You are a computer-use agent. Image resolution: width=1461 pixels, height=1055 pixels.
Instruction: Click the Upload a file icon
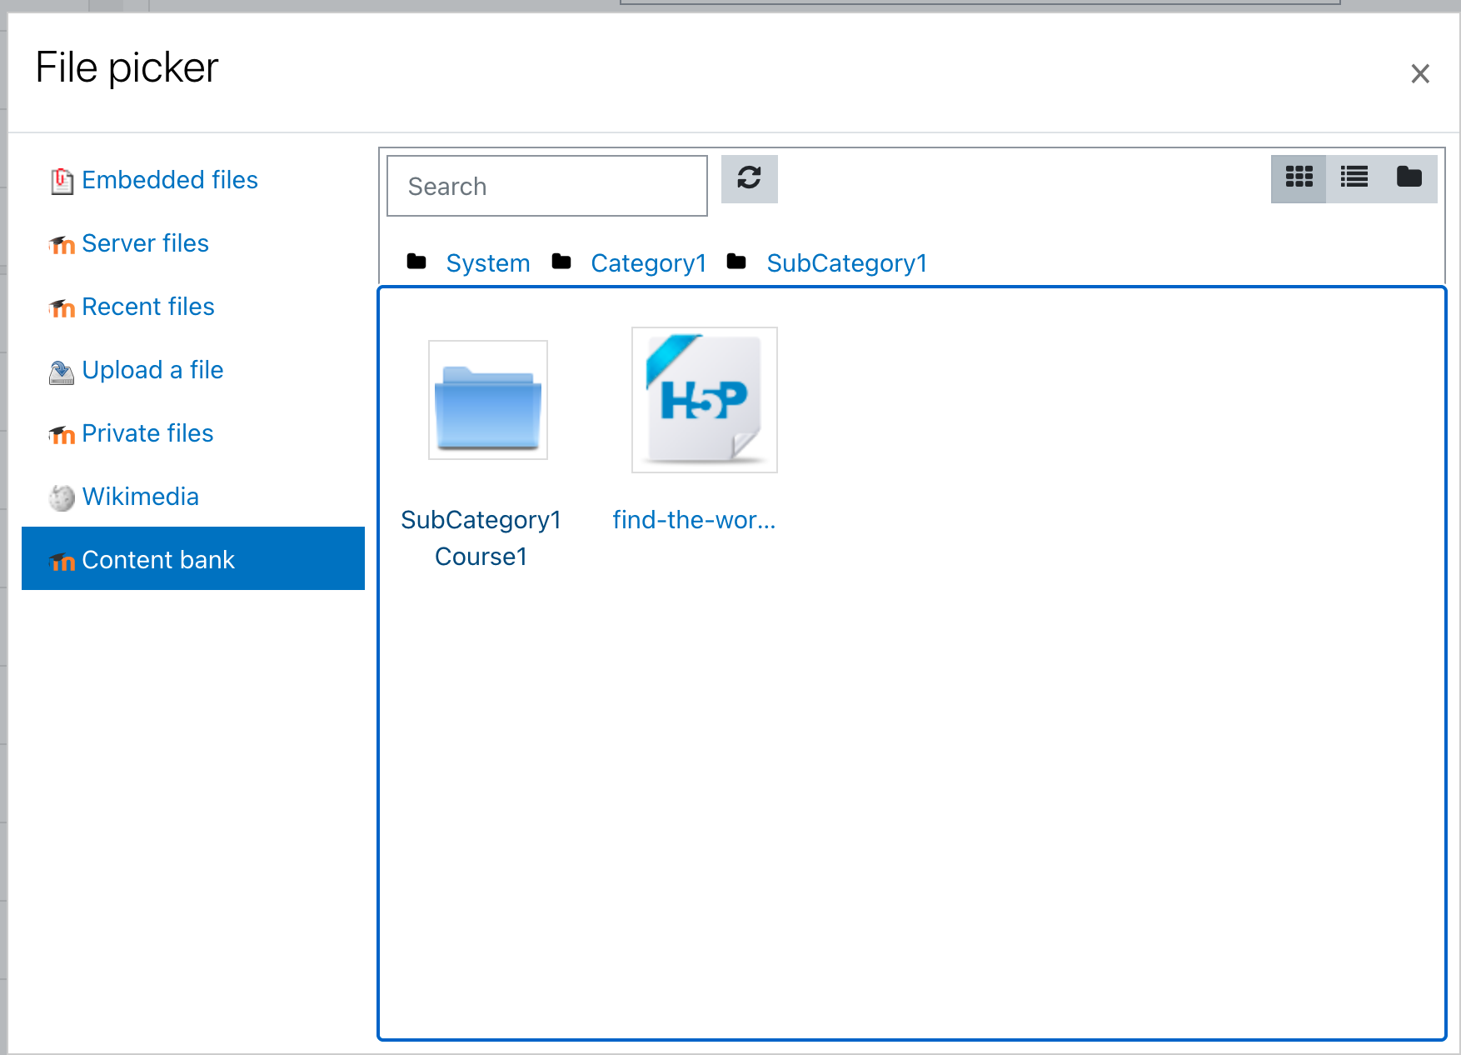(62, 372)
